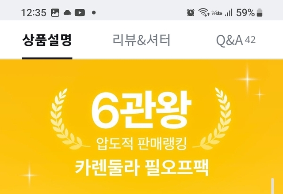Open the Q&A tab with 42 questions
283x194 pixels.
click(236, 40)
